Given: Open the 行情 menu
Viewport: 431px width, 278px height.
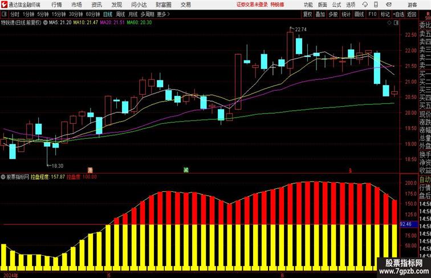Looking at the screenshot, I should (56, 5).
